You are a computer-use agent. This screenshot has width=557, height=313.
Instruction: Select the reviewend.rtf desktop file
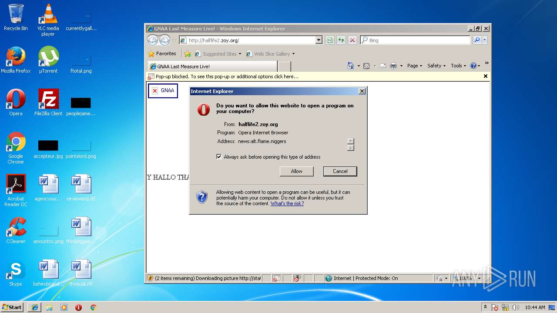pyautogui.click(x=81, y=188)
